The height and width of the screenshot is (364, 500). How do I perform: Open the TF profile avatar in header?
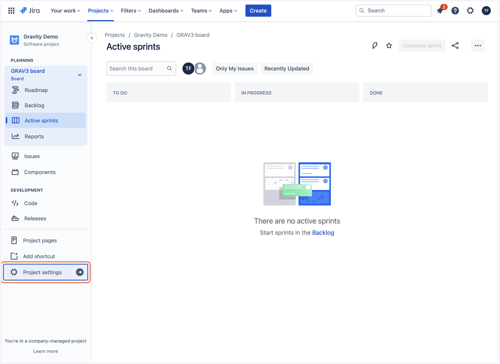pos(486,11)
